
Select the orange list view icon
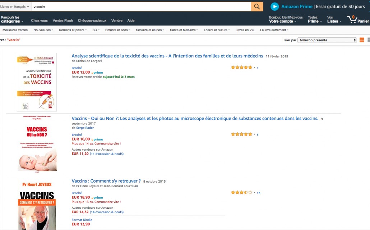362,40
